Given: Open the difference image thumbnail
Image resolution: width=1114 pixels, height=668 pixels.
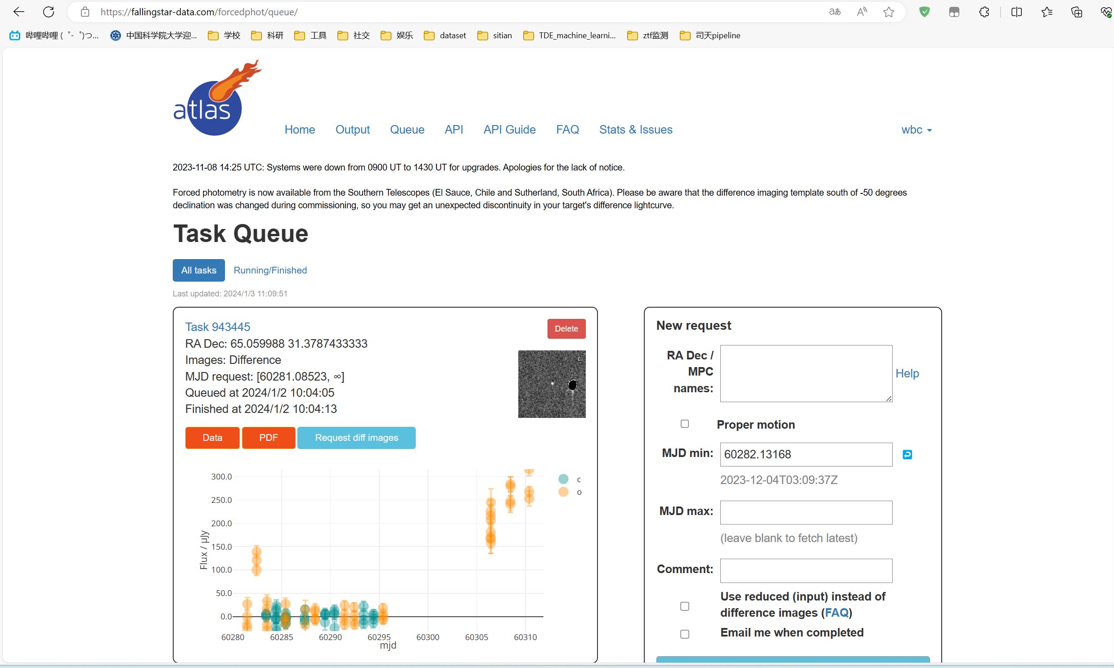Looking at the screenshot, I should pyautogui.click(x=552, y=384).
